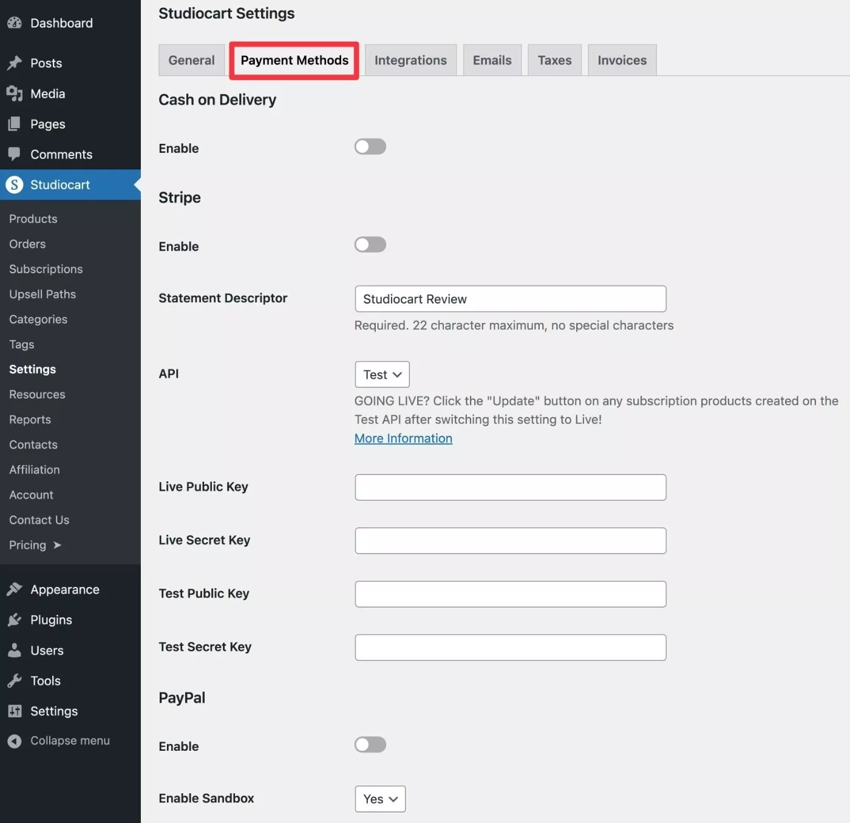This screenshot has height=823, width=850.
Task: Open Tags submenu item
Action: click(x=22, y=344)
